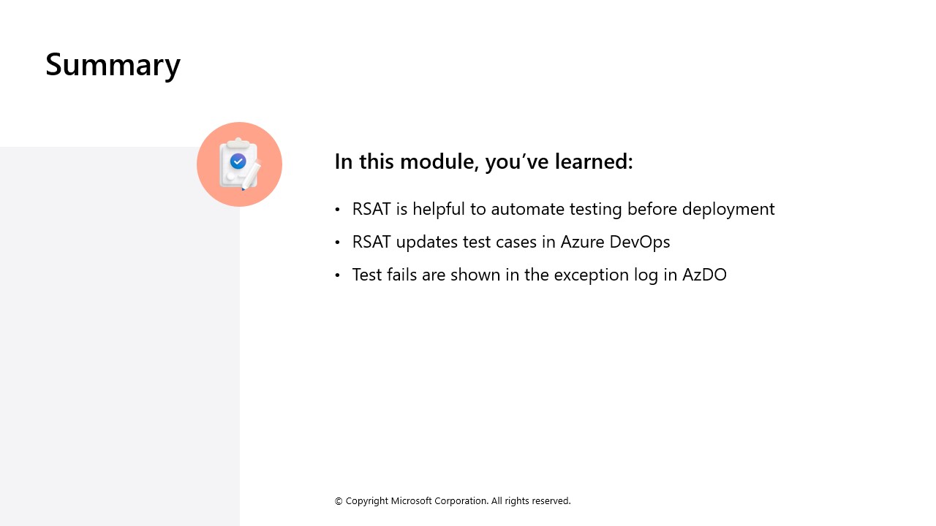Click the bullet dot before "RSAT is helpful"
This screenshot has width=936, height=526.
coord(337,210)
